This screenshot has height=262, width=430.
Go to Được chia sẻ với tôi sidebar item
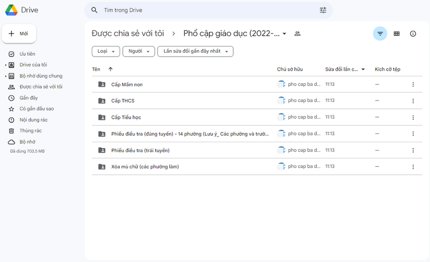(x=41, y=87)
